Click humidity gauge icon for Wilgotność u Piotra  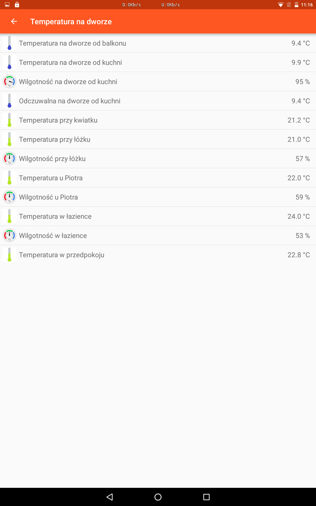coord(9,197)
